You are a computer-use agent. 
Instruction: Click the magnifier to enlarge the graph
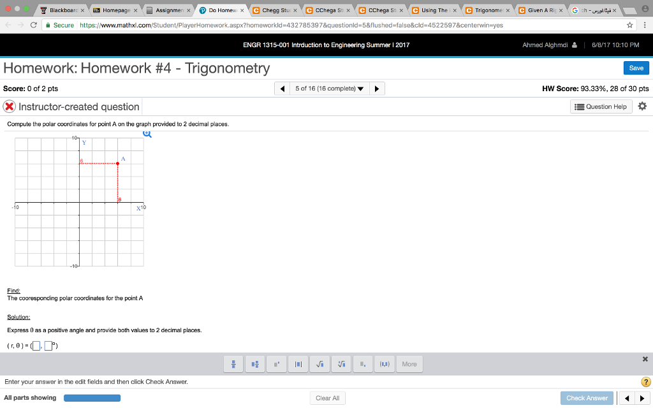[x=147, y=134]
